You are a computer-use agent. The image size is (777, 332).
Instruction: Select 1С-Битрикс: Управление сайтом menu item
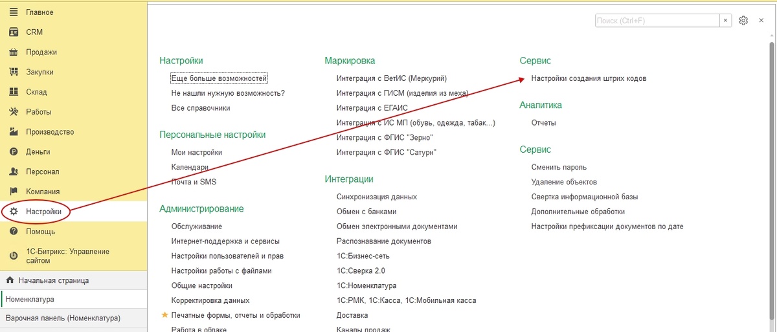67,256
